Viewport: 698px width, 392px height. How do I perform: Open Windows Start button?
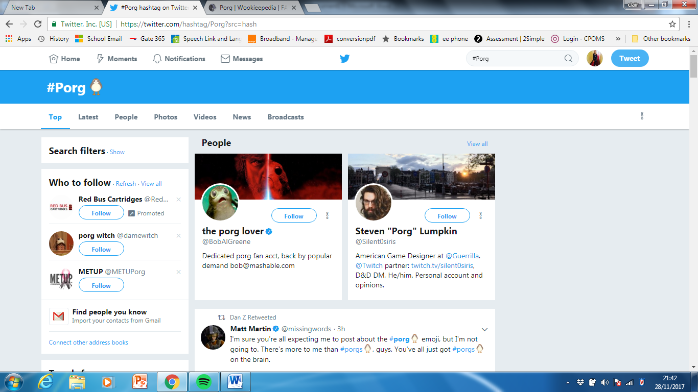pyautogui.click(x=13, y=382)
